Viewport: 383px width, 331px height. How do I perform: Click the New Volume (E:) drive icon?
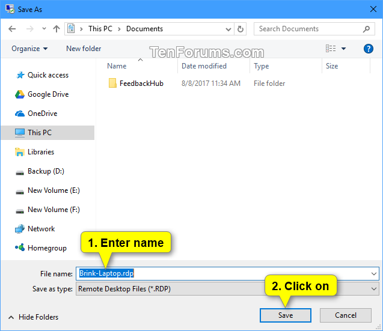(19, 192)
